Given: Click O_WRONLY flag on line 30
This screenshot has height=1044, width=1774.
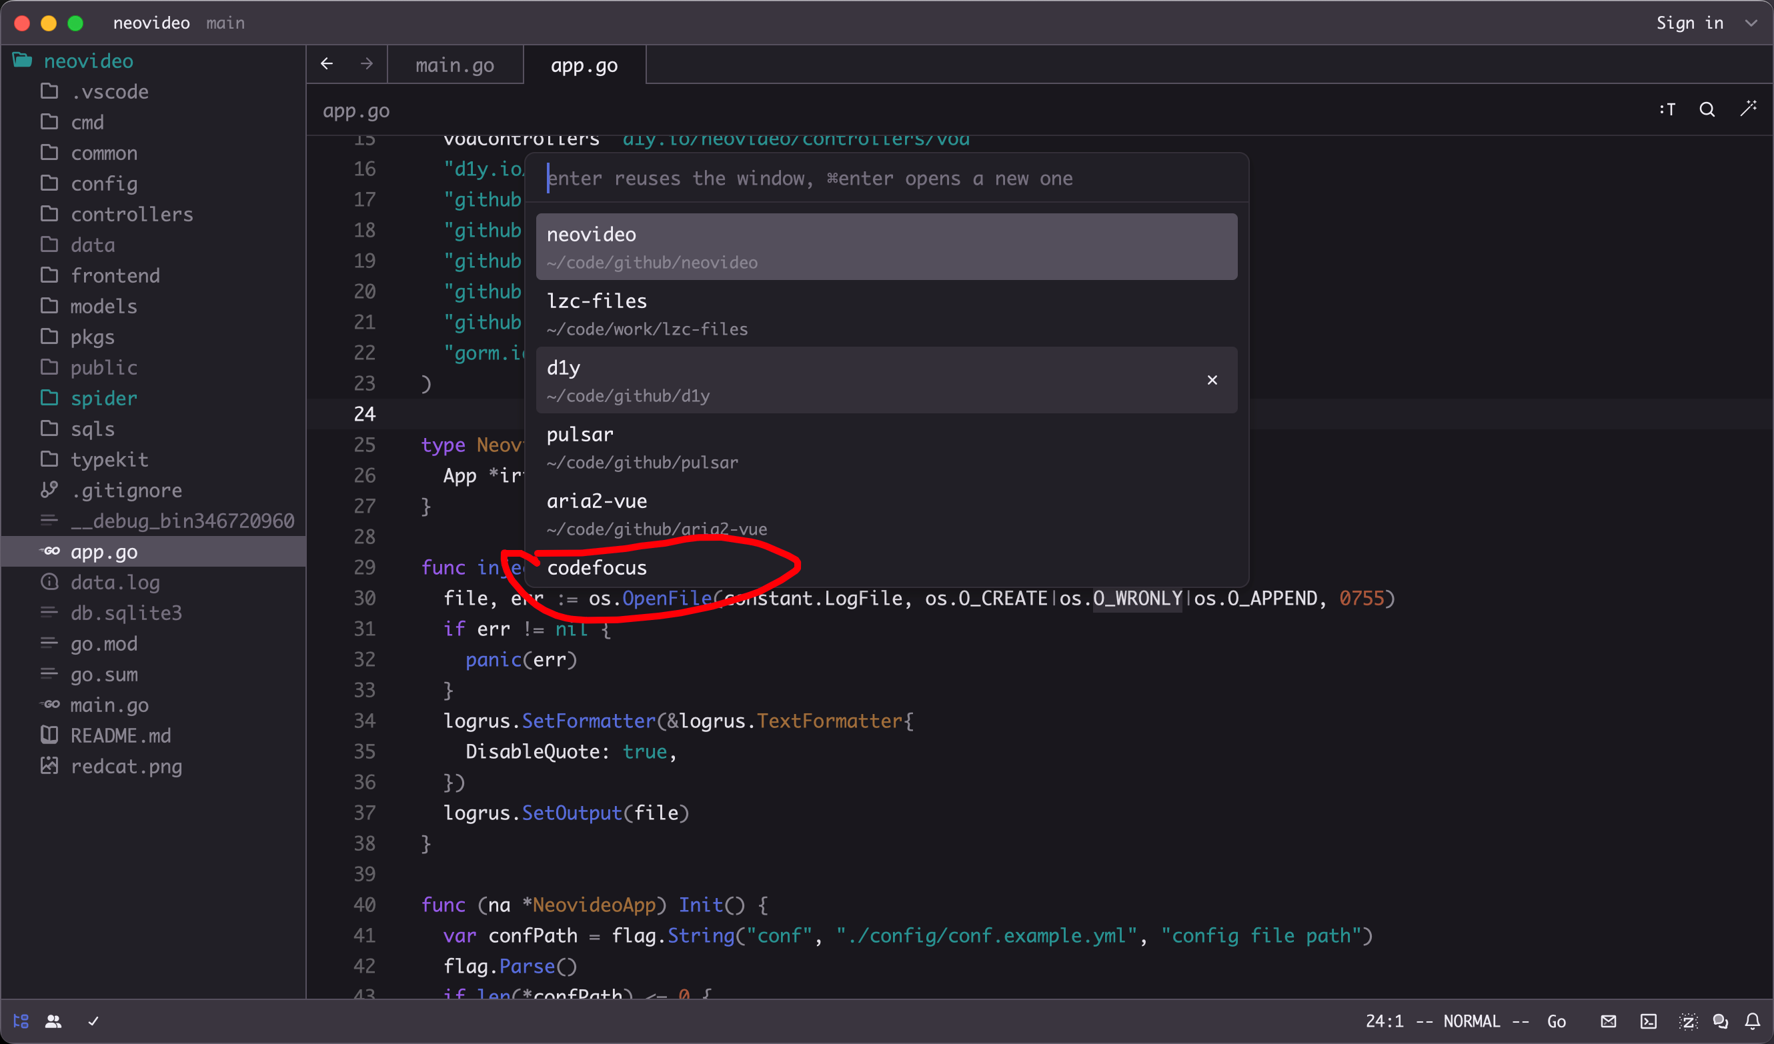Looking at the screenshot, I should pyautogui.click(x=1137, y=598).
